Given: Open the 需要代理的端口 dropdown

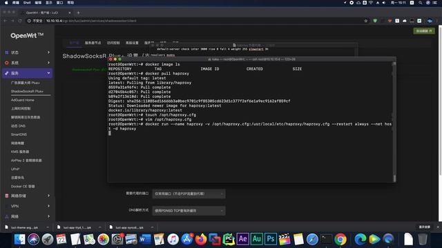Looking at the screenshot, I should [x=189, y=194].
